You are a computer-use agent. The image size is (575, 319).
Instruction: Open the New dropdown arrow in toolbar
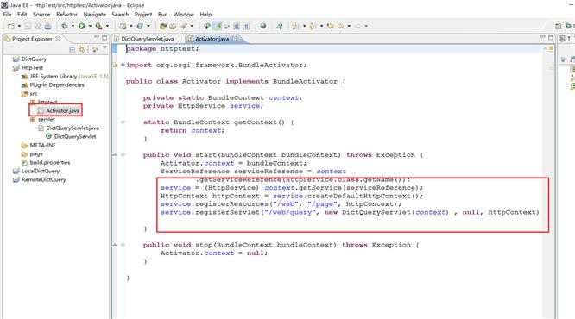(19, 27)
